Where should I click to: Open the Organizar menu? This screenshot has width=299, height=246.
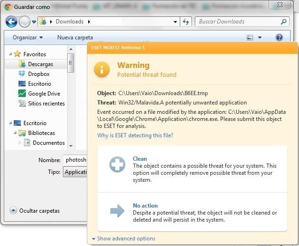click(27, 37)
